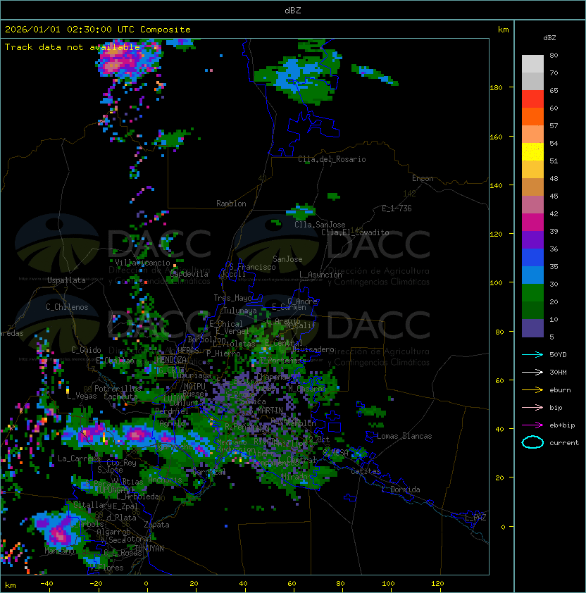Image resolution: width=586 pixels, height=593 pixels.
Task: Click the 180 km mark on the vertical axis
Action: click(496, 88)
